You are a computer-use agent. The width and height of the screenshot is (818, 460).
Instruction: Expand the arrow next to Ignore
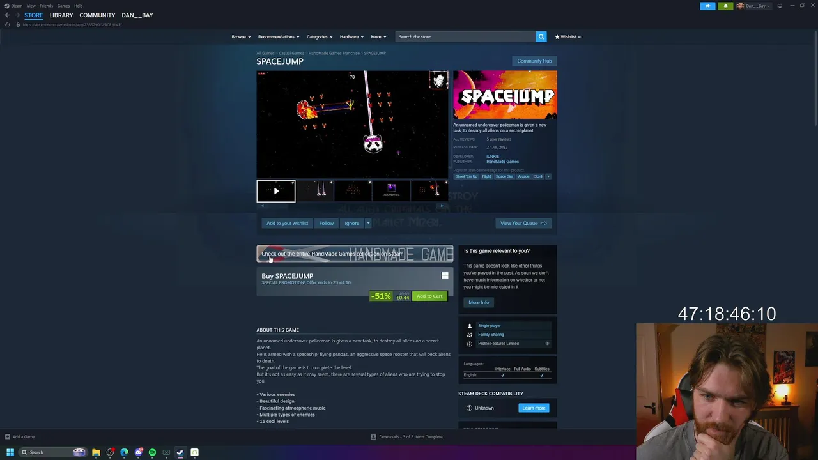click(367, 223)
